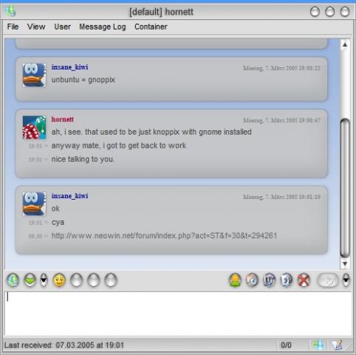Toggle the first blank round button after smiley

76,280
